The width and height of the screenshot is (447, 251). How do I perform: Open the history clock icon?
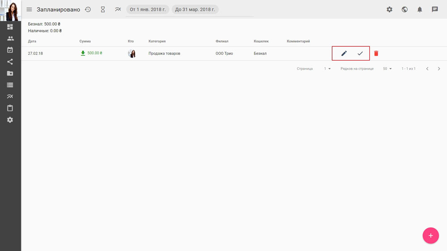point(88,9)
